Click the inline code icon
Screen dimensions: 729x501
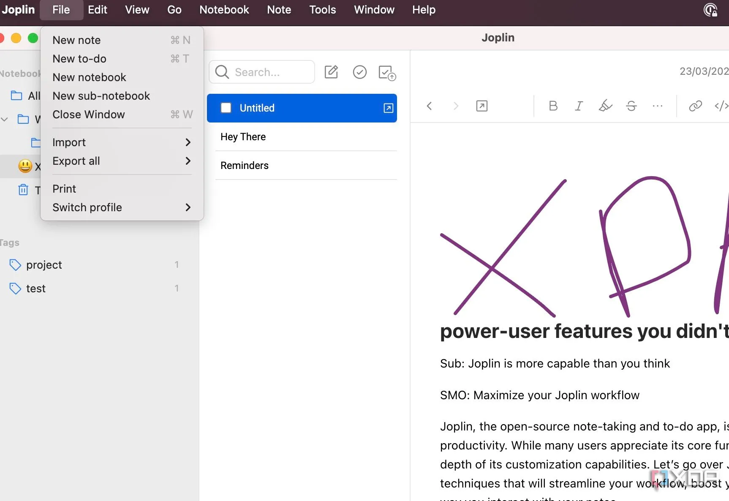(x=721, y=106)
